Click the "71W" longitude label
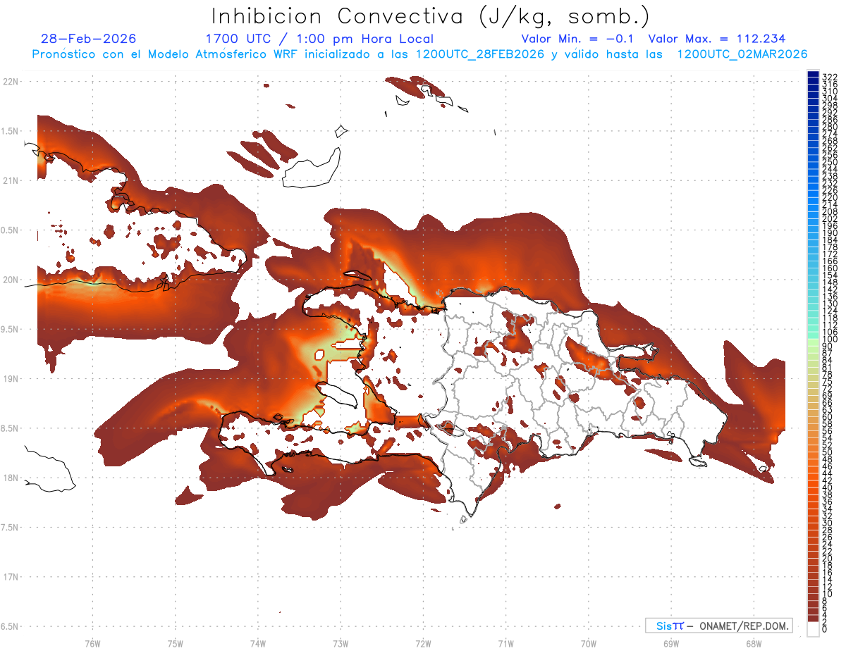Viewport: 846px width, 653px height. click(x=506, y=643)
